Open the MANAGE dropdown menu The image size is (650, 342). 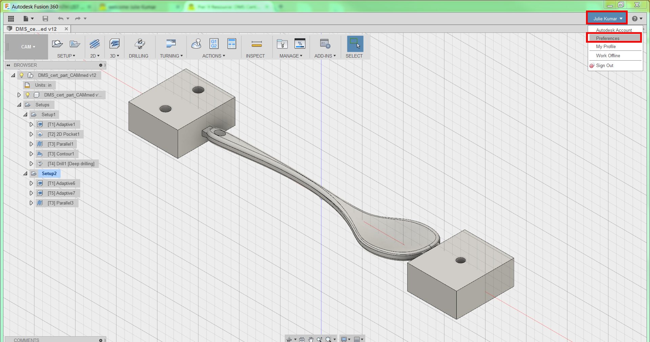(x=291, y=56)
